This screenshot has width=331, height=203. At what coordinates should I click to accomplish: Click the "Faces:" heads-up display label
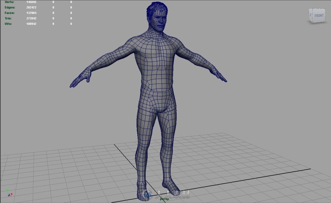coord(10,13)
